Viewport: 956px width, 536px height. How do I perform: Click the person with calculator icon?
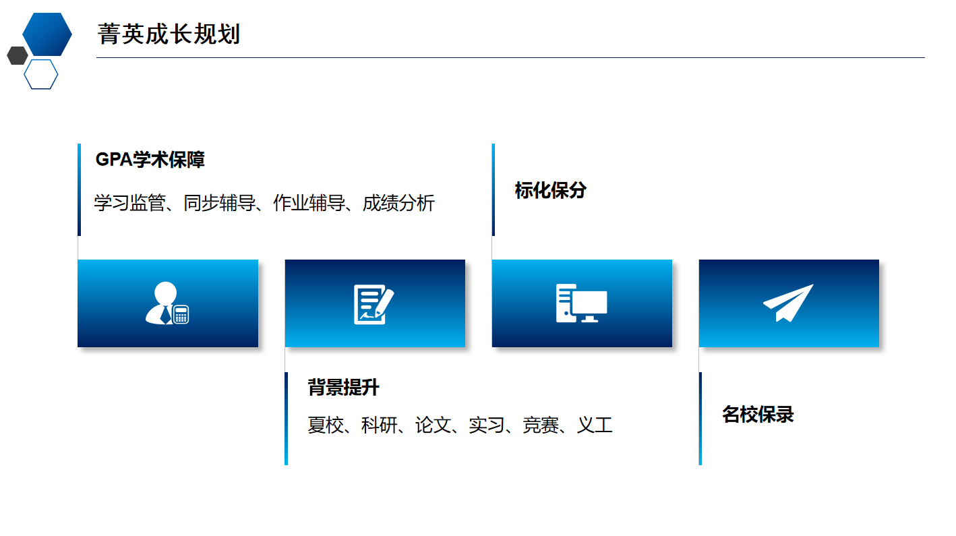pyautogui.click(x=167, y=303)
